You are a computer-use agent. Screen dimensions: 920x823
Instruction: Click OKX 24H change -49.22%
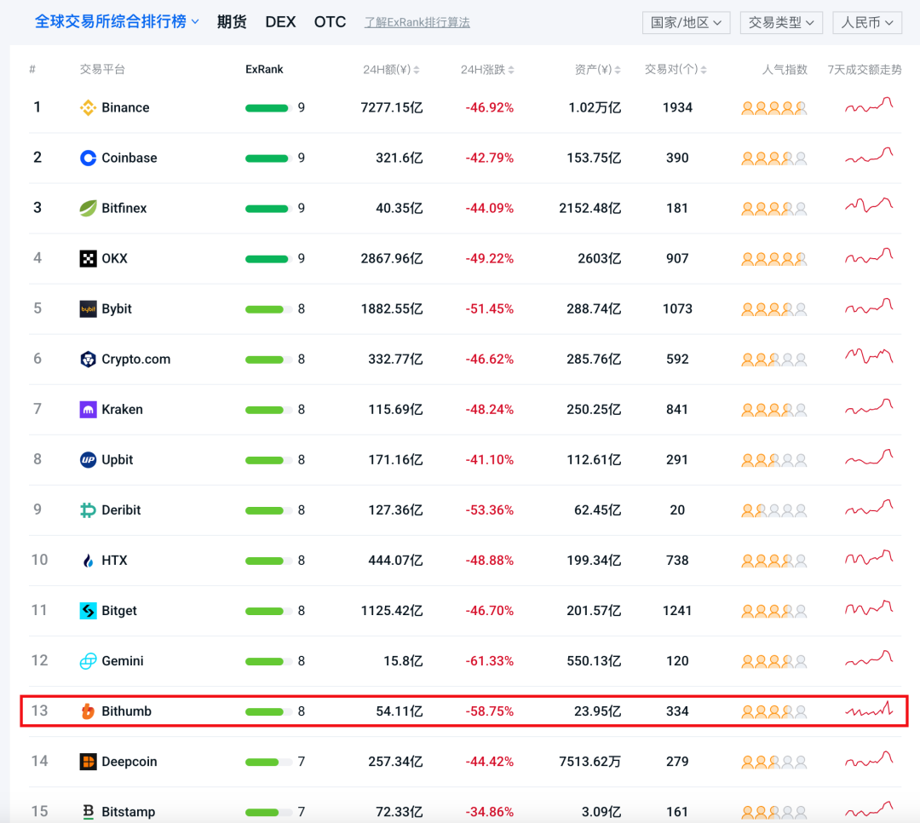pyautogui.click(x=489, y=258)
